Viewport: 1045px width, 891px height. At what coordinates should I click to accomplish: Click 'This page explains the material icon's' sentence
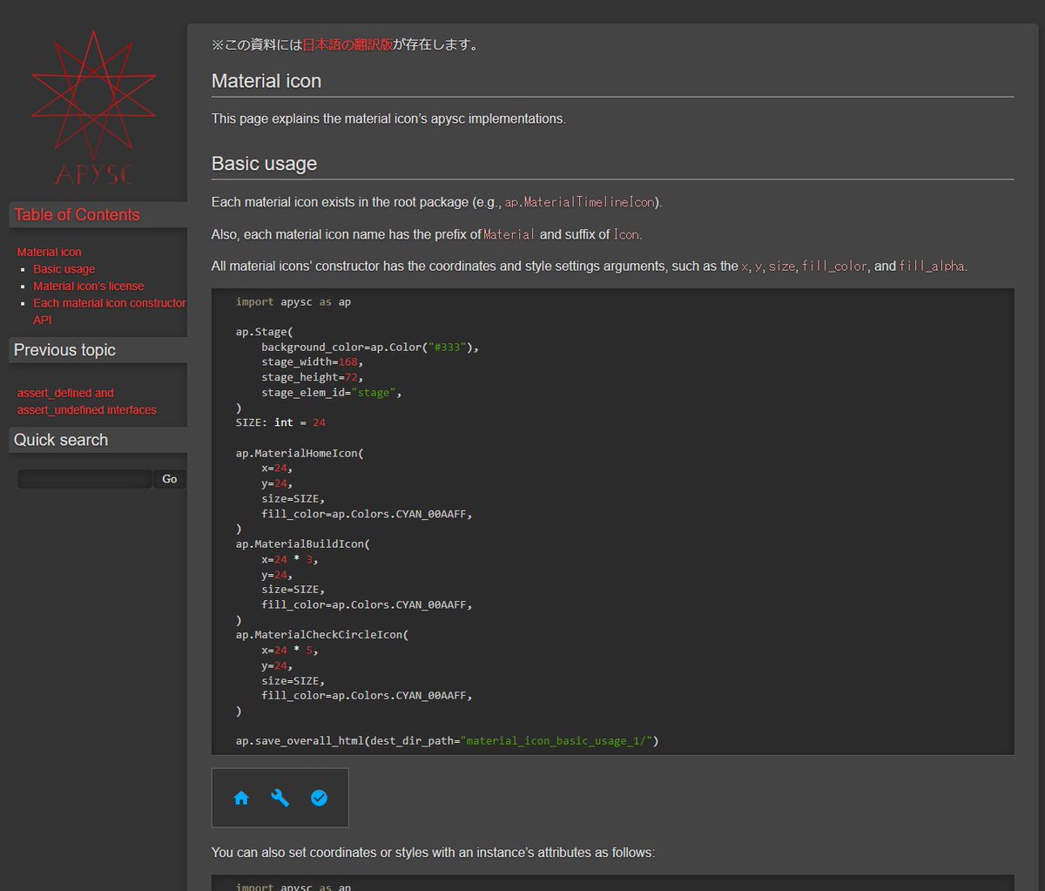pyautogui.click(x=388, y=118)
